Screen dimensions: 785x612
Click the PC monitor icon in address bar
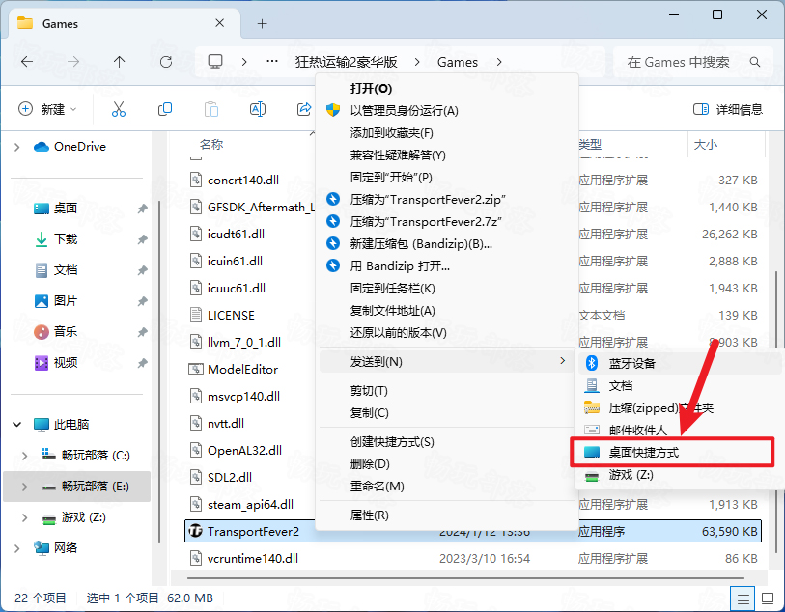tap(215, 62)
